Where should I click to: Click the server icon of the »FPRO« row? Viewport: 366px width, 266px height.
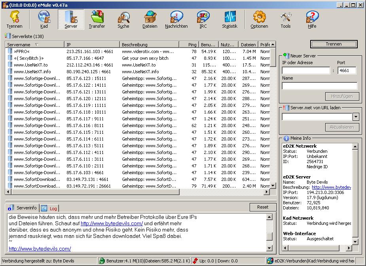coord(10,51)
